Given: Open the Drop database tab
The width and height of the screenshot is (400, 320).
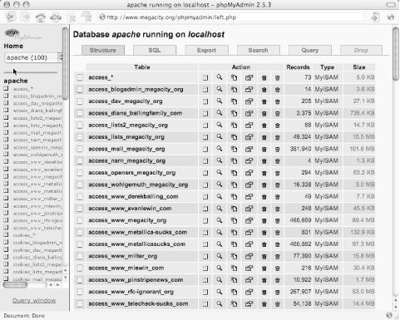Looking at the screenshot, I should (361, 50).
